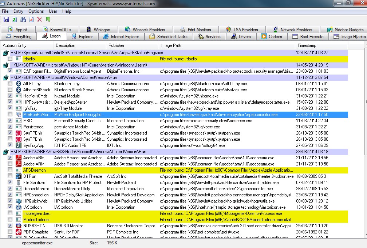Click the green Jump To toolbar icon
Viewport: 367px width, 248px height.
pos(48,20)
